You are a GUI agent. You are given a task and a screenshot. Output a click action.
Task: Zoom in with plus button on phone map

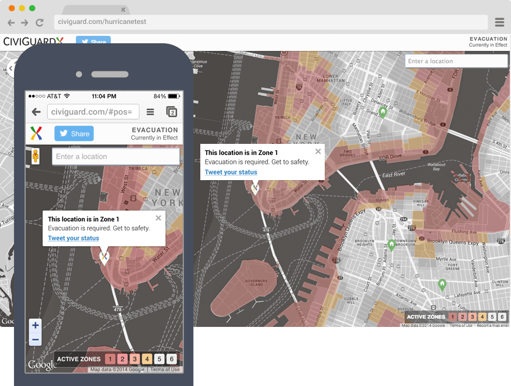36,325
